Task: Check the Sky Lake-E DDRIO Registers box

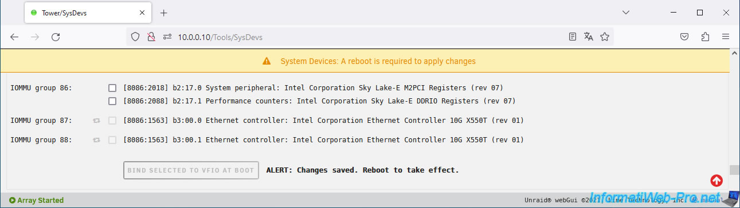Action: tap(112, 101)
